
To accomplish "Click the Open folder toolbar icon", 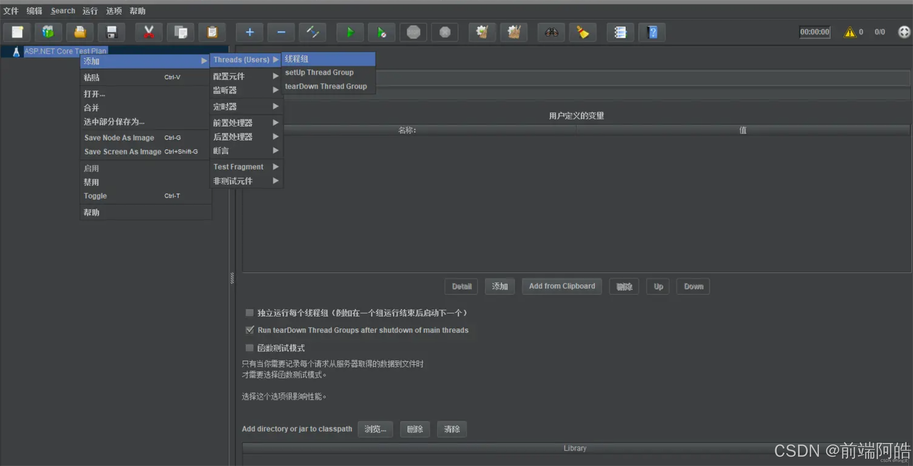I will [x=80, y=32].
